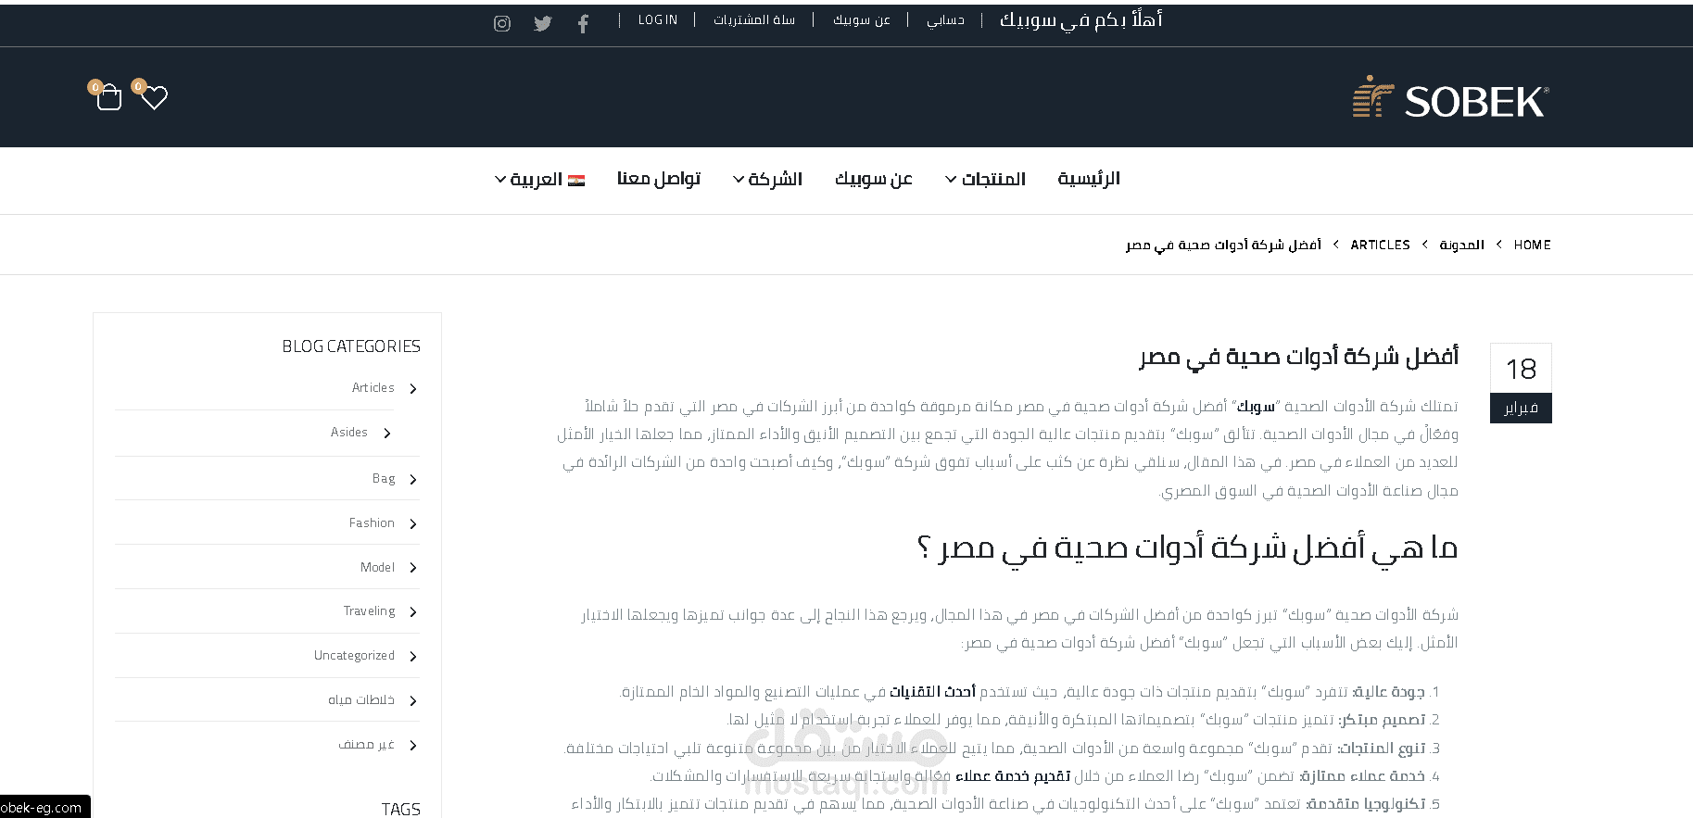
Task: Click the SOBEK logo
Action: 1450,97
